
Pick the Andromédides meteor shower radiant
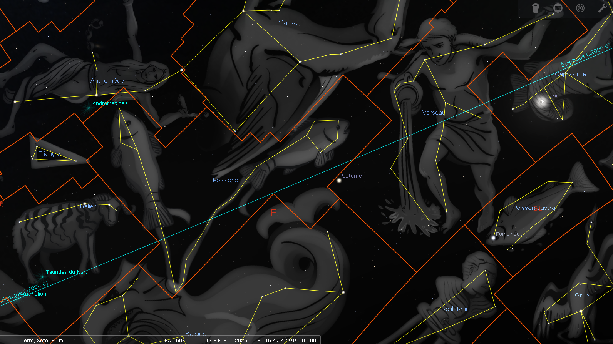coord(89,108)
